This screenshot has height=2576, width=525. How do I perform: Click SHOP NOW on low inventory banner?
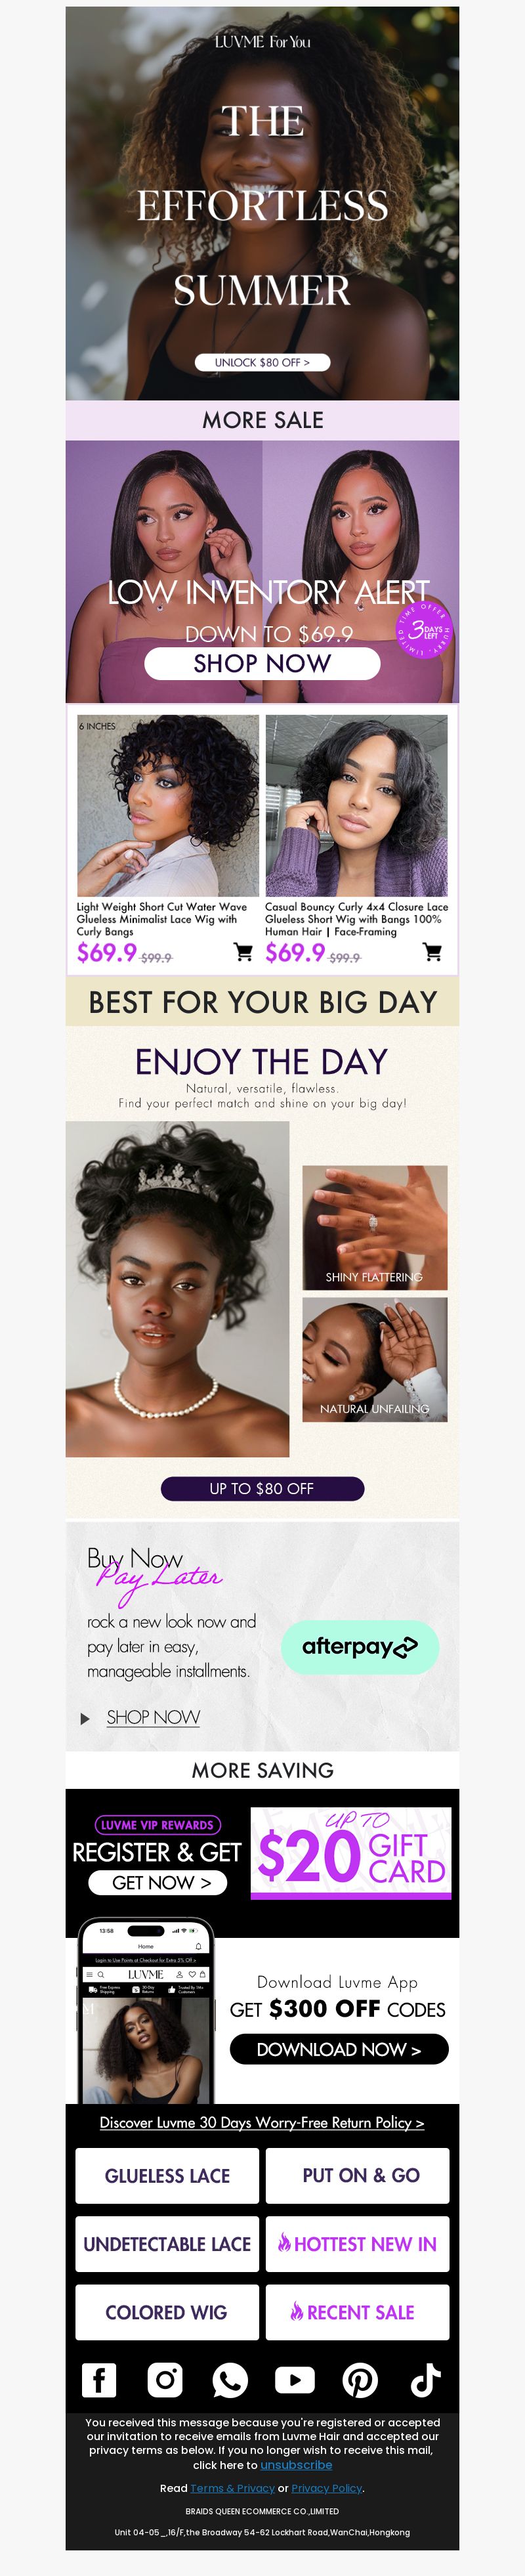coord(262,663)
